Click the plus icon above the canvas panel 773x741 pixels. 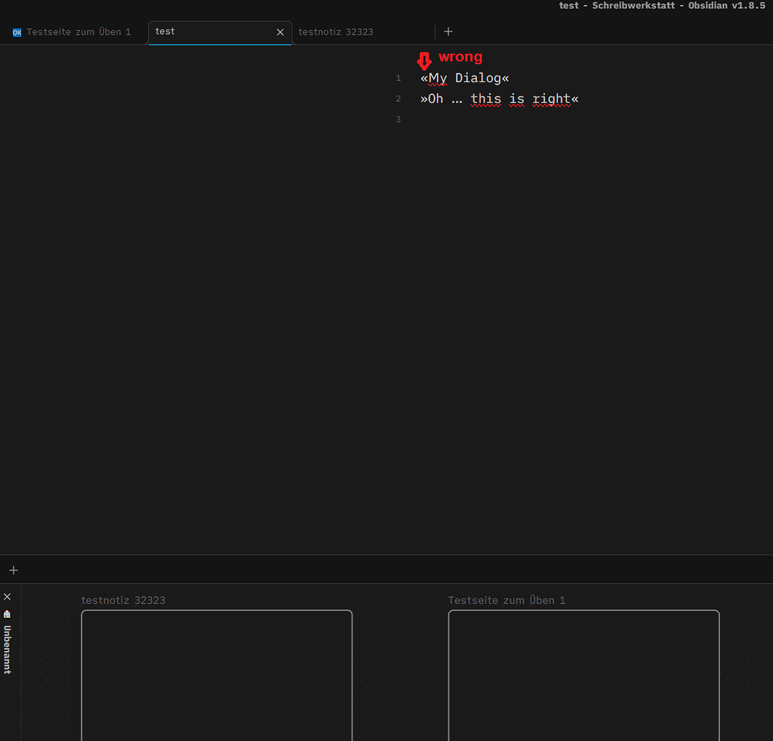(13, 570)
